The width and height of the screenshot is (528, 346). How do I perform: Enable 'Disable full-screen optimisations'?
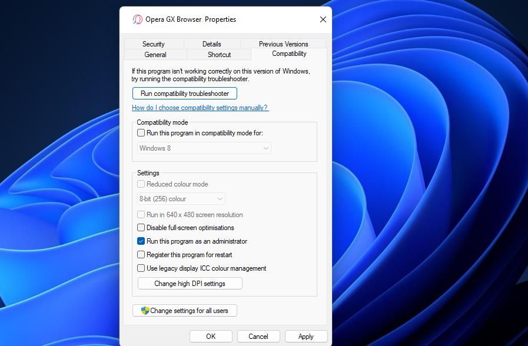coord(141,228)
